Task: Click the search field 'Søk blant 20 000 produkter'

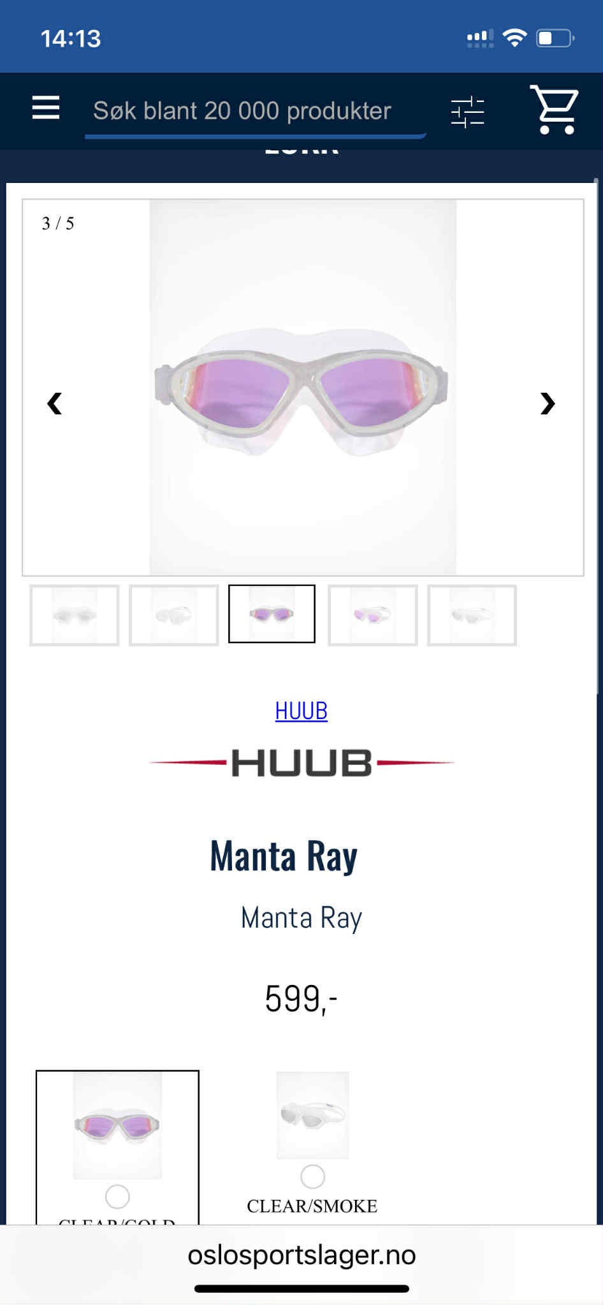Action: point(255,112)
